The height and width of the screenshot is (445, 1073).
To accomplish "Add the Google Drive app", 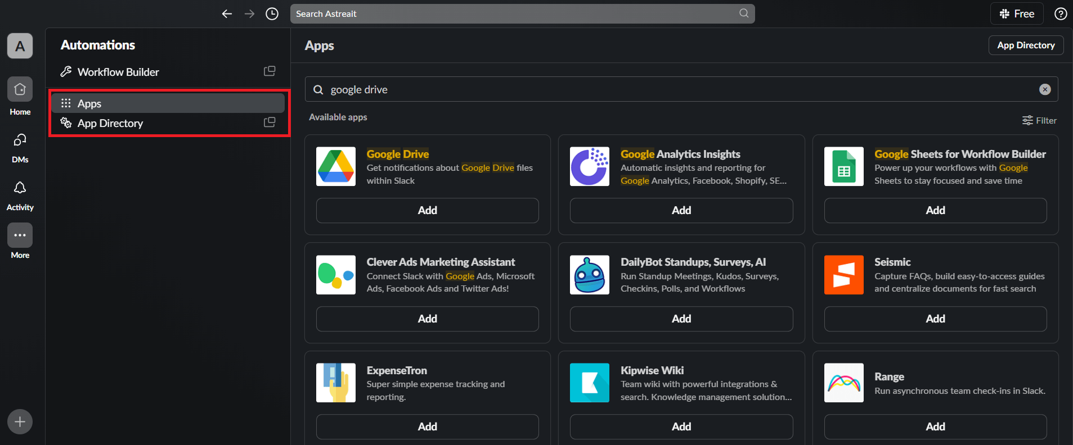I will pos(427,210).
